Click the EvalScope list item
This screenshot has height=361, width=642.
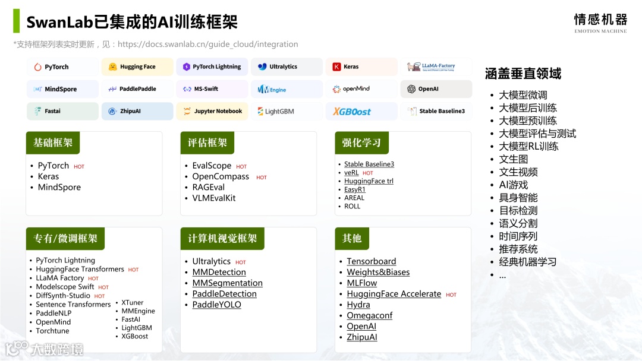click(212, 166)
